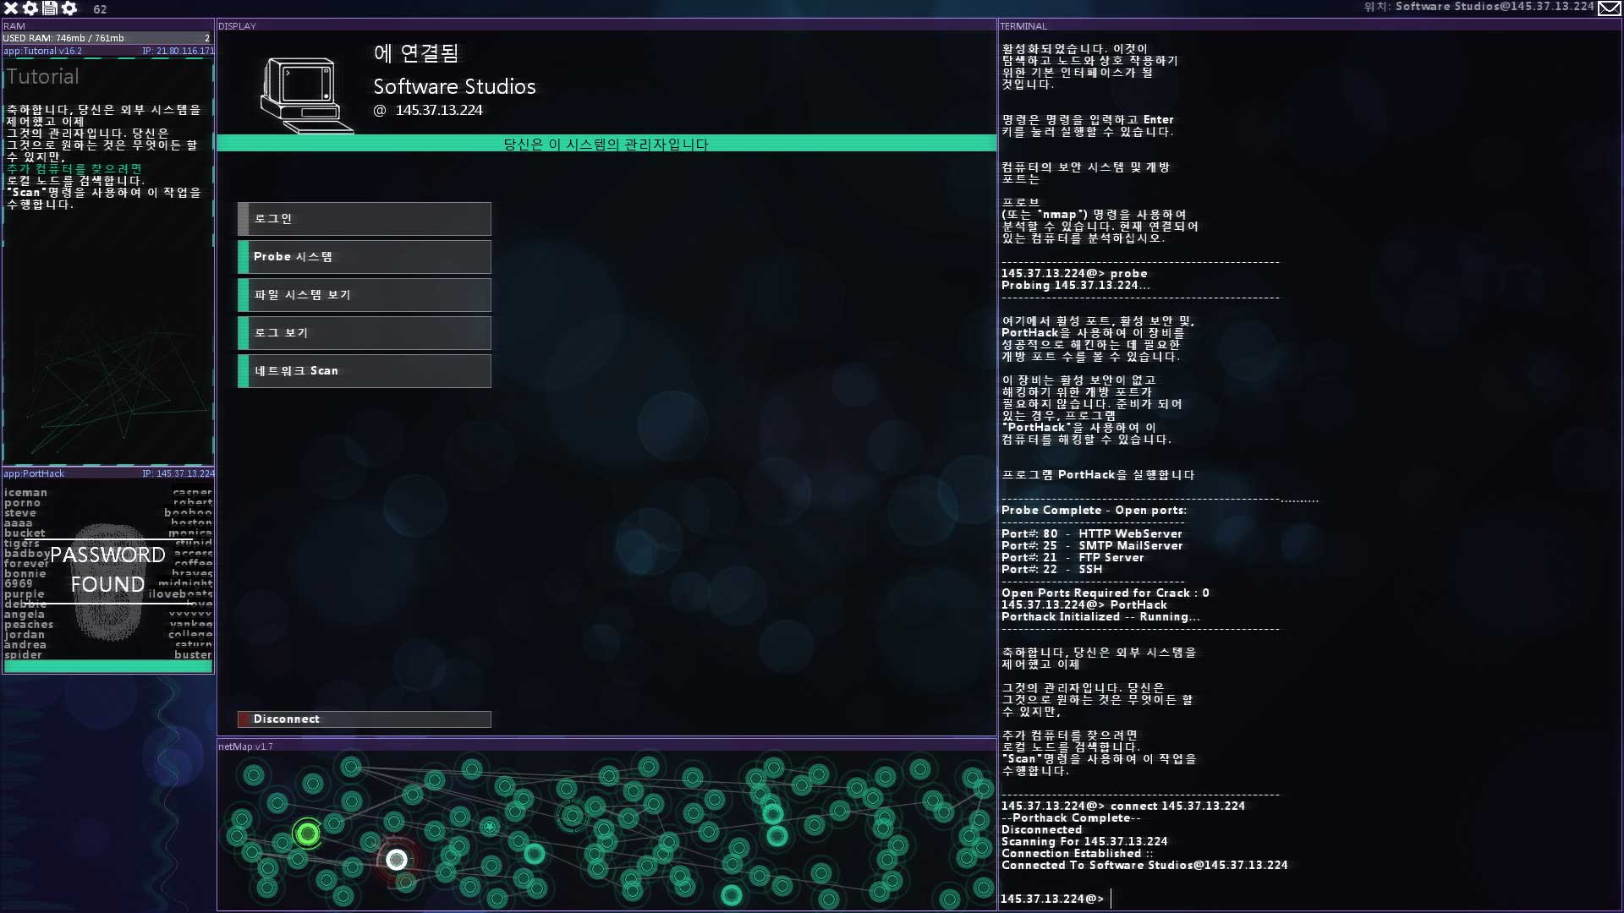
Task: Select the network map highlighted green node
Action: click(308, 834)
